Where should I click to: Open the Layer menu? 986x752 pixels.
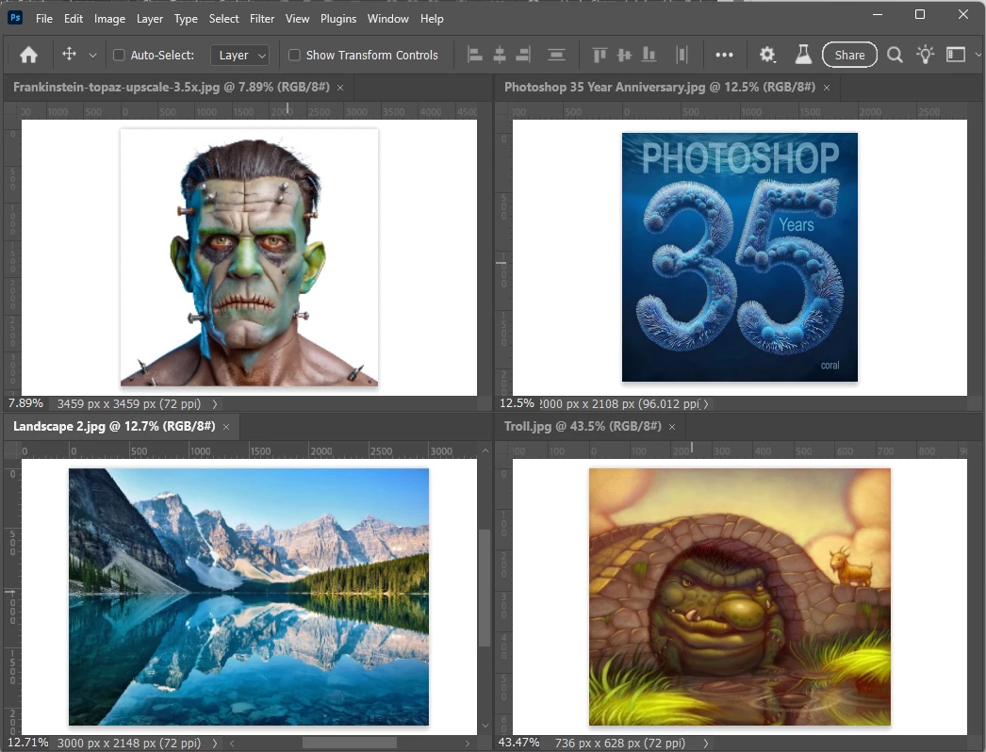pyautogui.click(x=150, y=19)
